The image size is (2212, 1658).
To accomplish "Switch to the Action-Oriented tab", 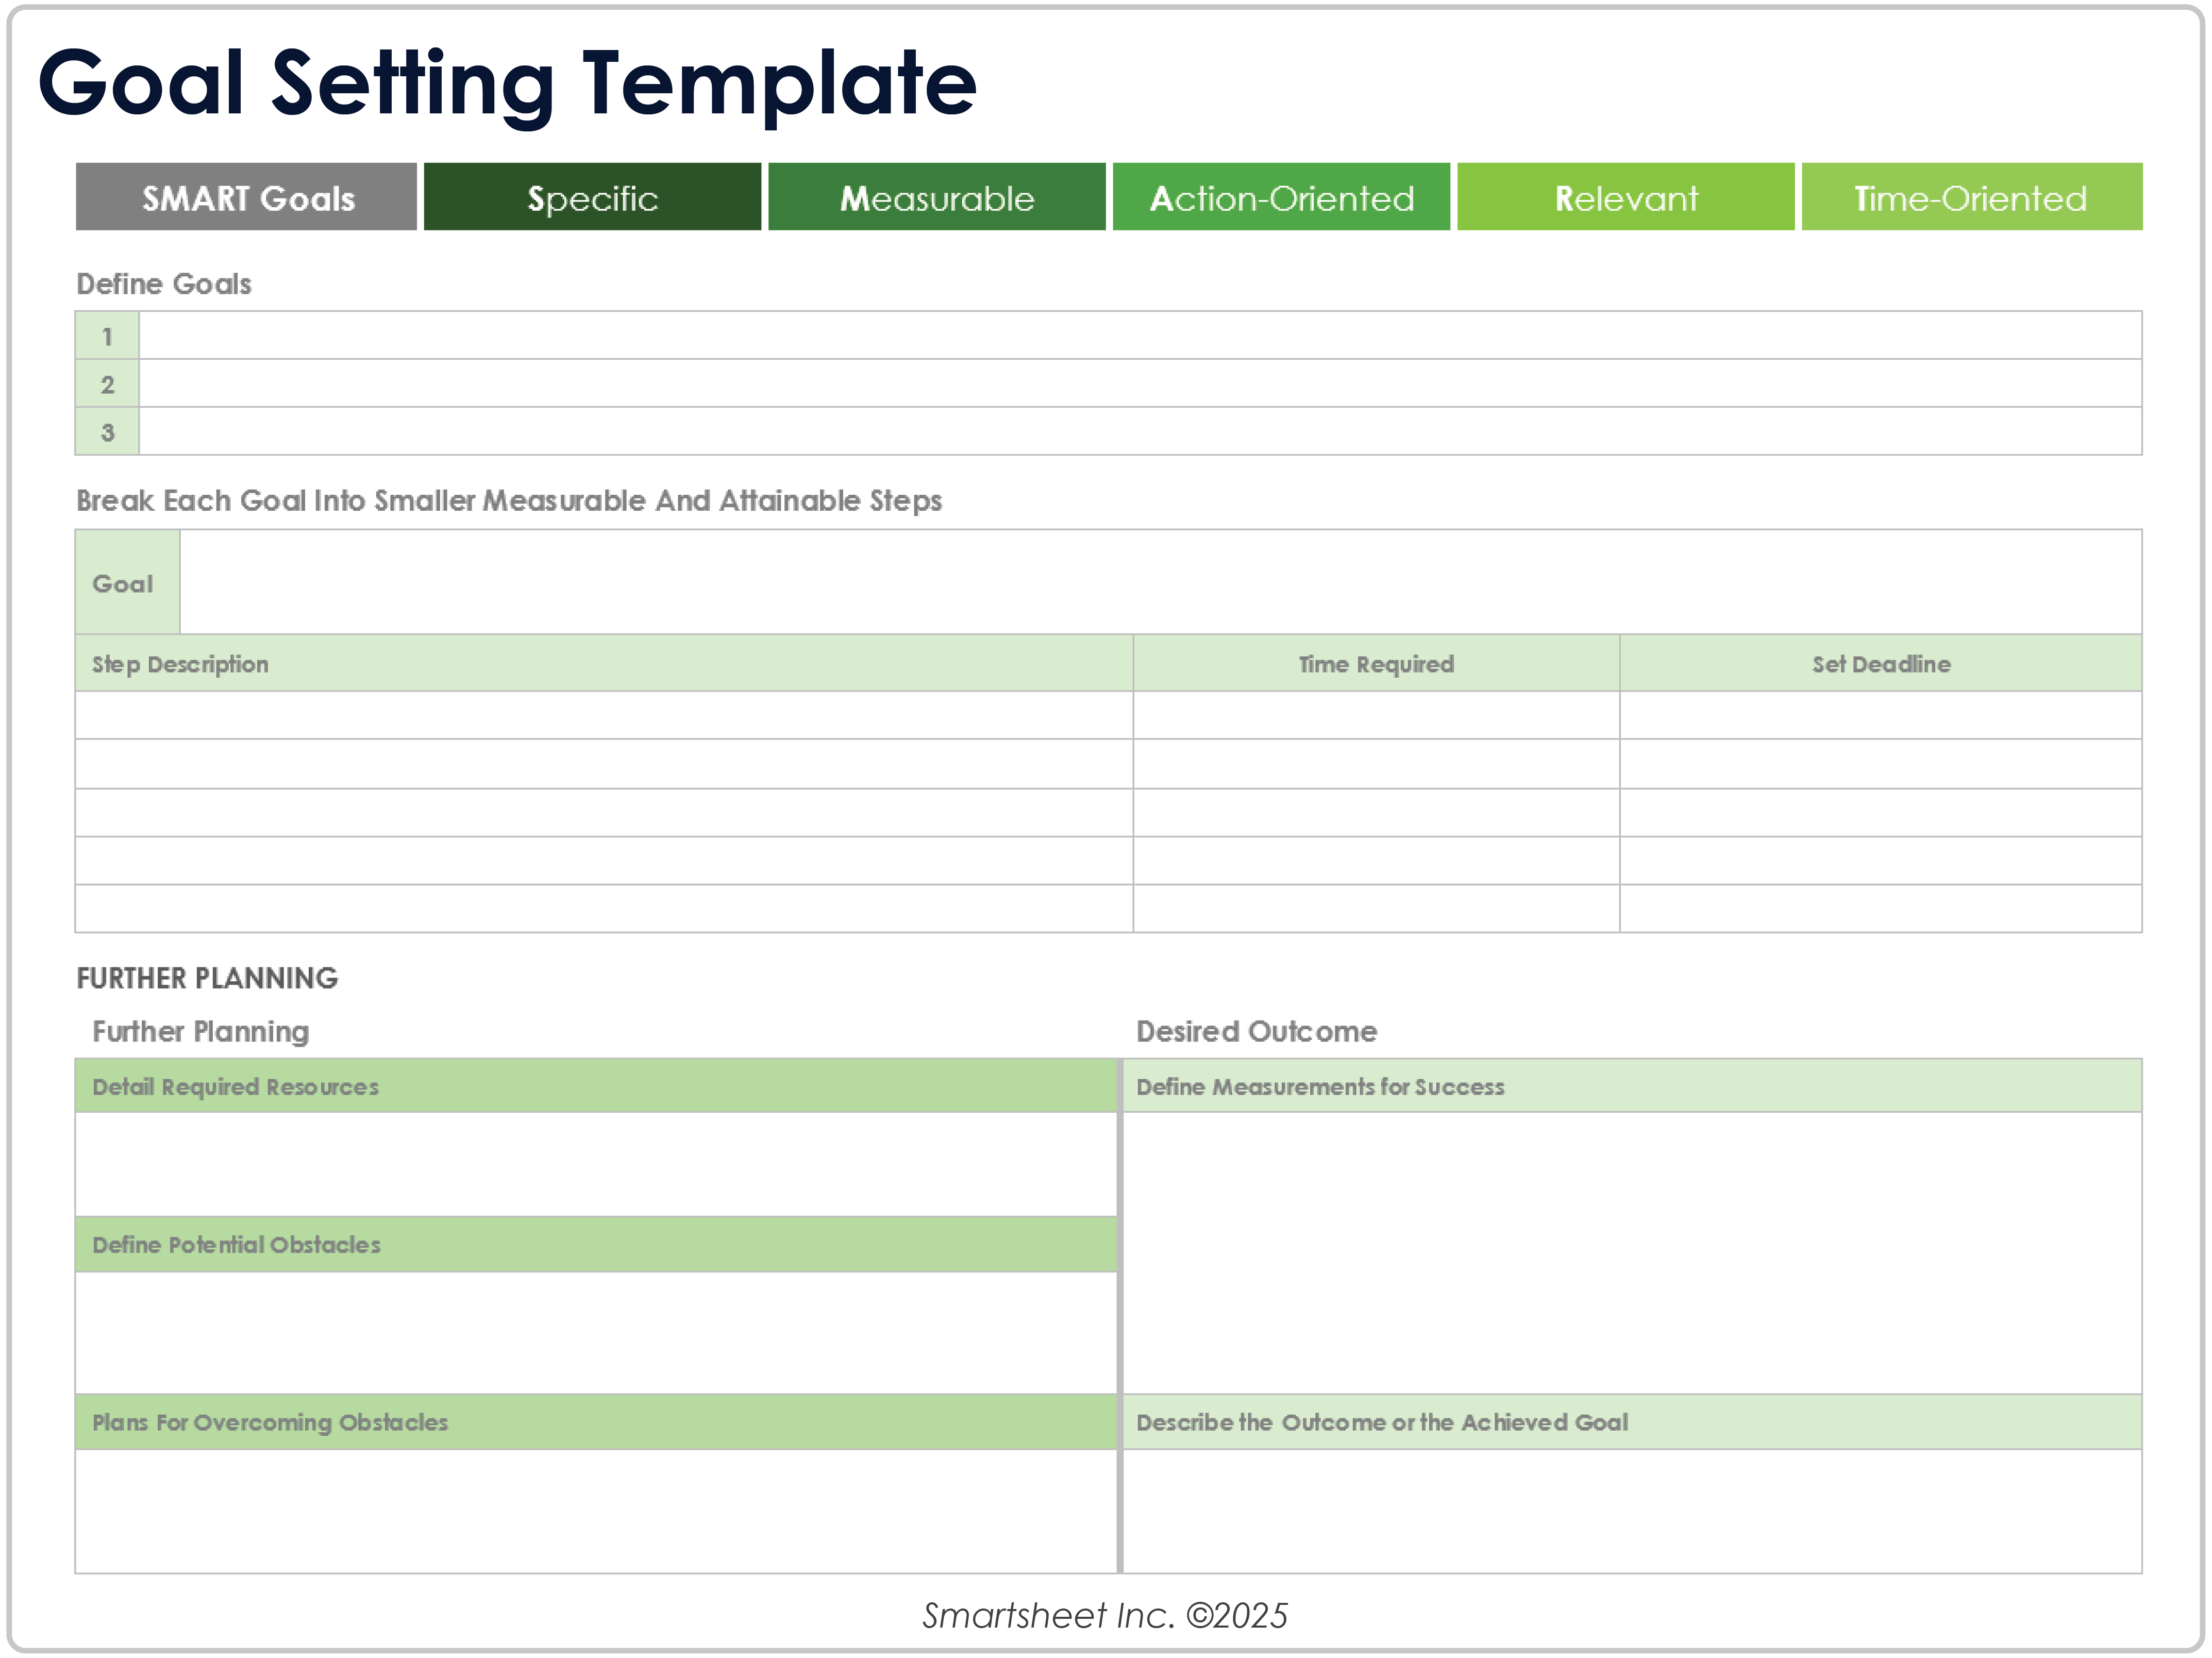I will point(1281,198).
